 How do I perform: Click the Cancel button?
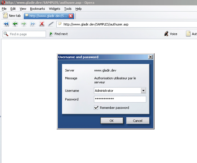[x=138, y=120]
